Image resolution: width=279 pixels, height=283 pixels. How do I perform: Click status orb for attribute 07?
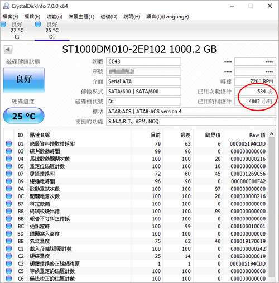[x=8, y=174]
